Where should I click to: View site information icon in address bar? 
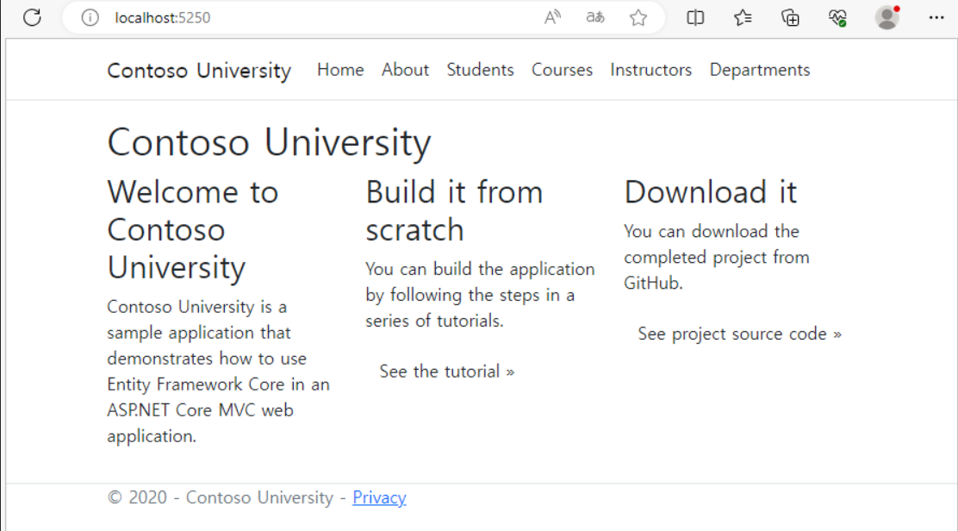[x=90, y=18]
